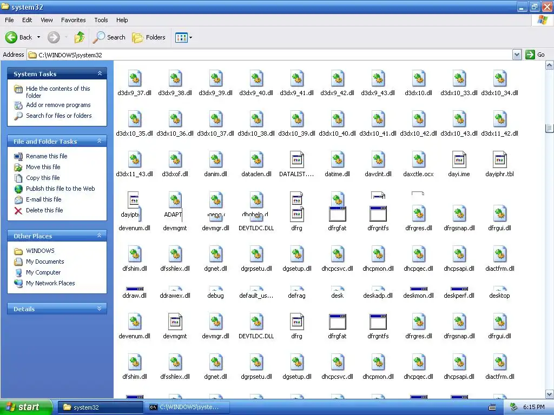Viewport: 554px width, 415px height.
Task: Open the Views dropdown button
Action: point(184,37)
